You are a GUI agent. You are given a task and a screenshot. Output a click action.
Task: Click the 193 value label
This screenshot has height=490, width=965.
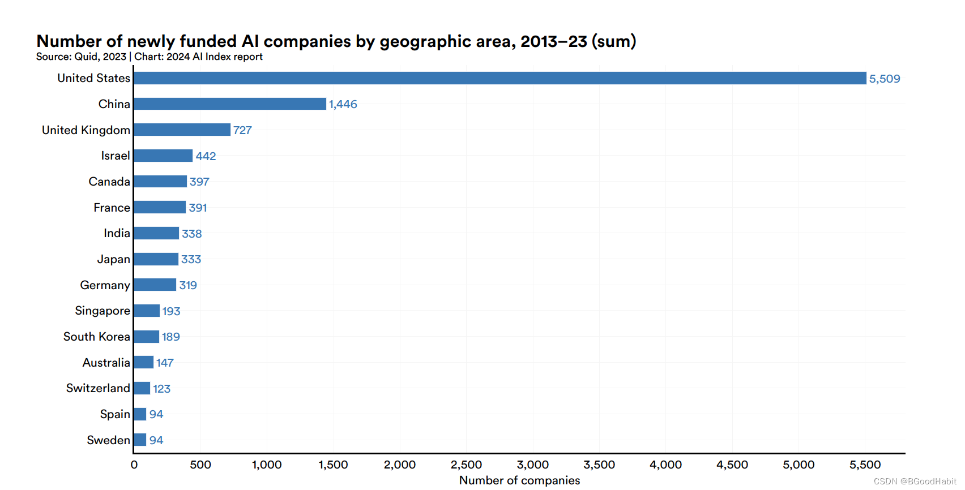tap(171, 311)
